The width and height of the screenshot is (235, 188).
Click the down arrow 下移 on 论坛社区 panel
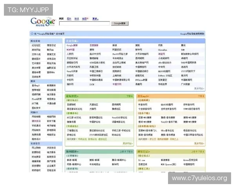pyautogui.click(x=130, y=96)
